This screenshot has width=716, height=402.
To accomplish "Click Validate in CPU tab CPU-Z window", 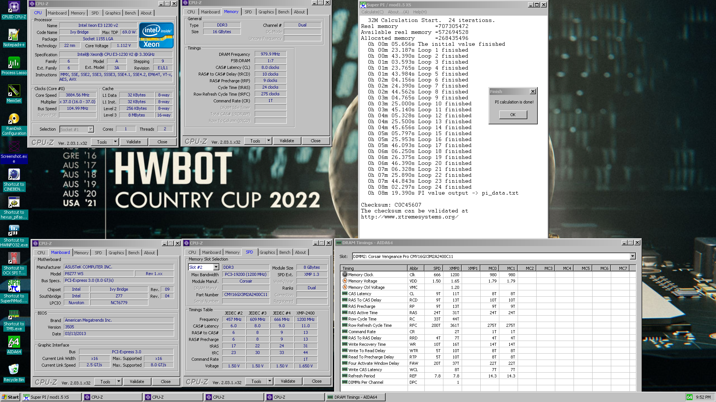I will (x=134, y=142).
